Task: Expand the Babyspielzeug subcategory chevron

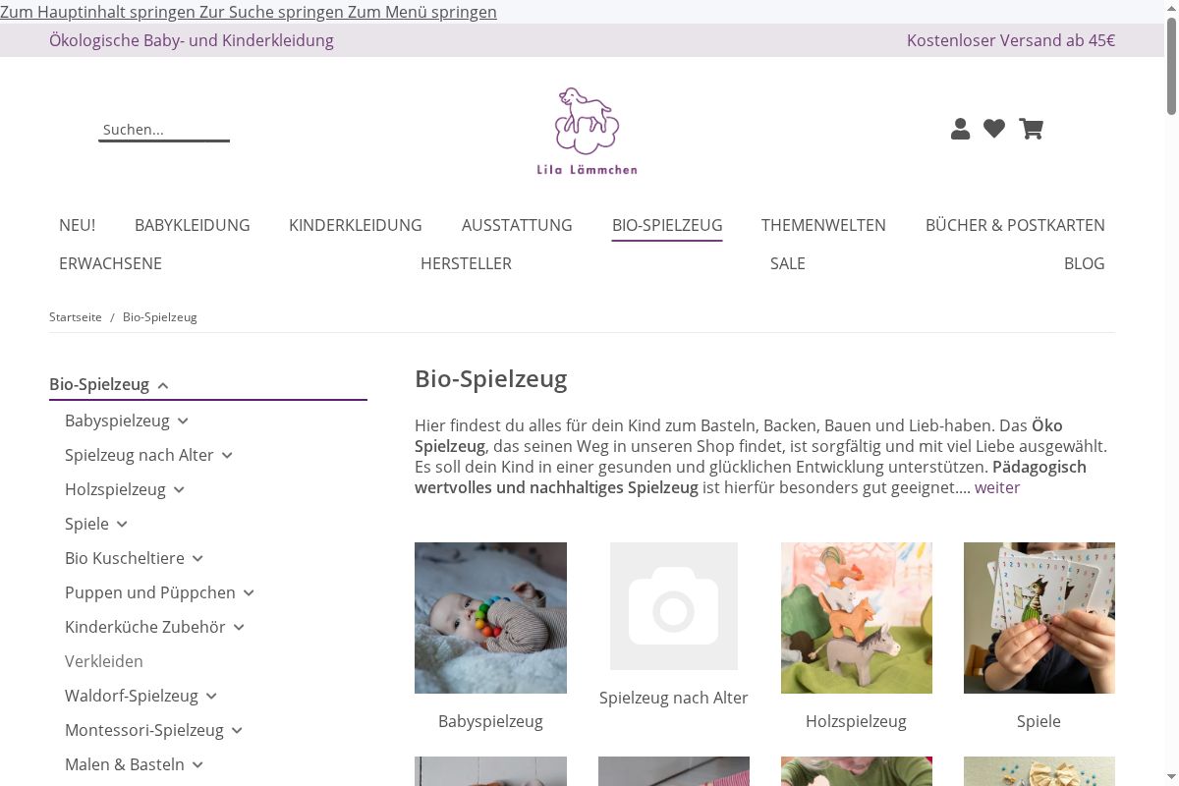Action: 183,421
